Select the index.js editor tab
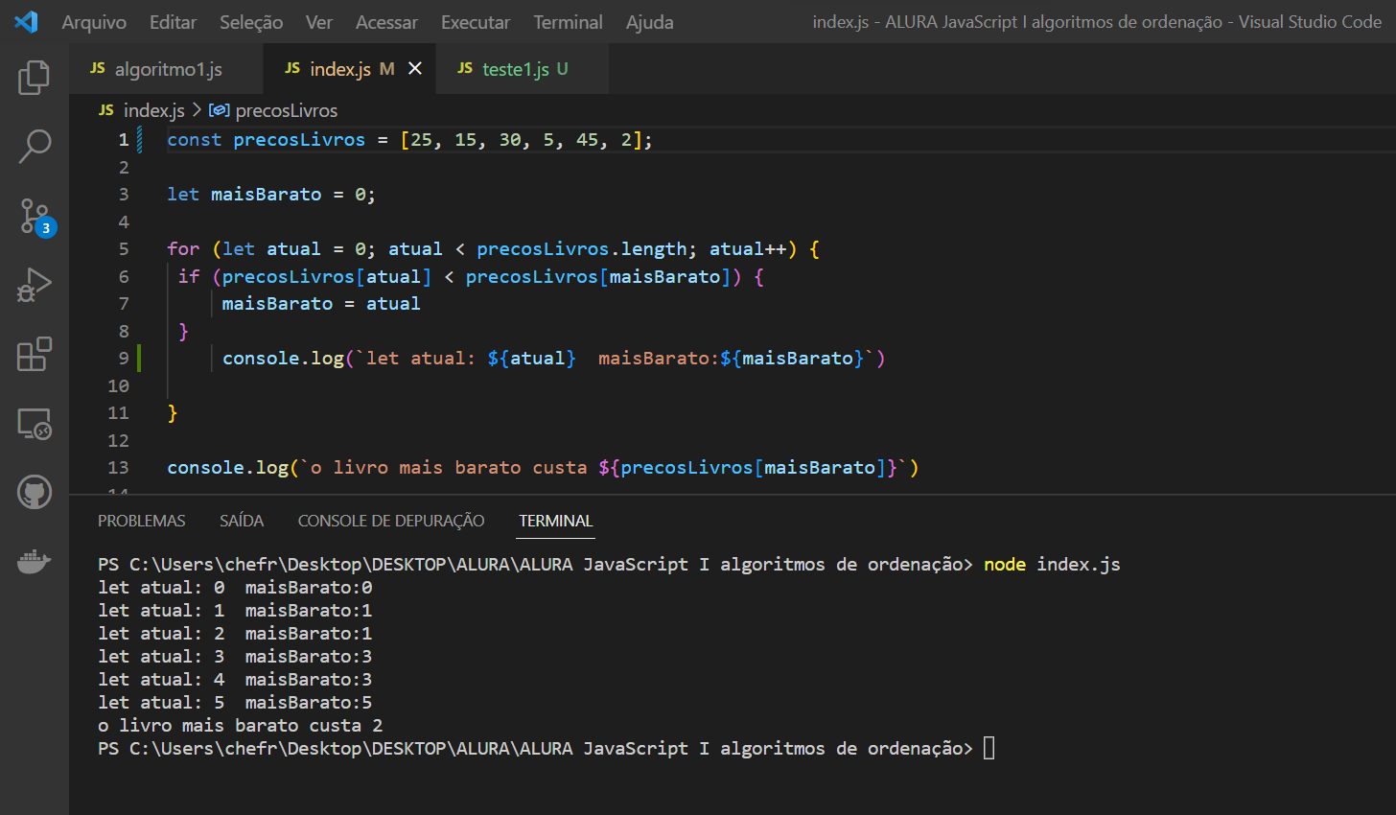Image resolution: width=1396 pixels, height=815 pixels. click(350, 69)
